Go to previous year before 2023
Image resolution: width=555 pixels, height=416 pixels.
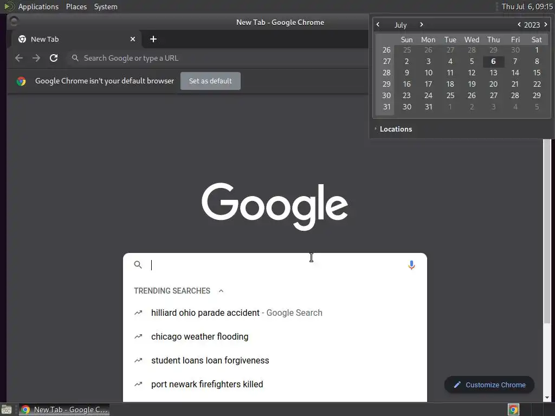519,24
